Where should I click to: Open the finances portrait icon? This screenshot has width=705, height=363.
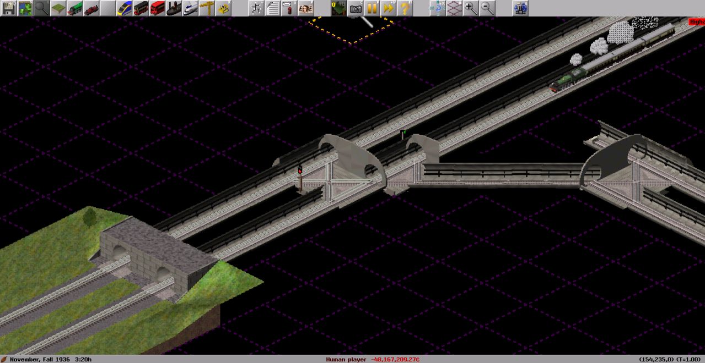tap(306, 8)
